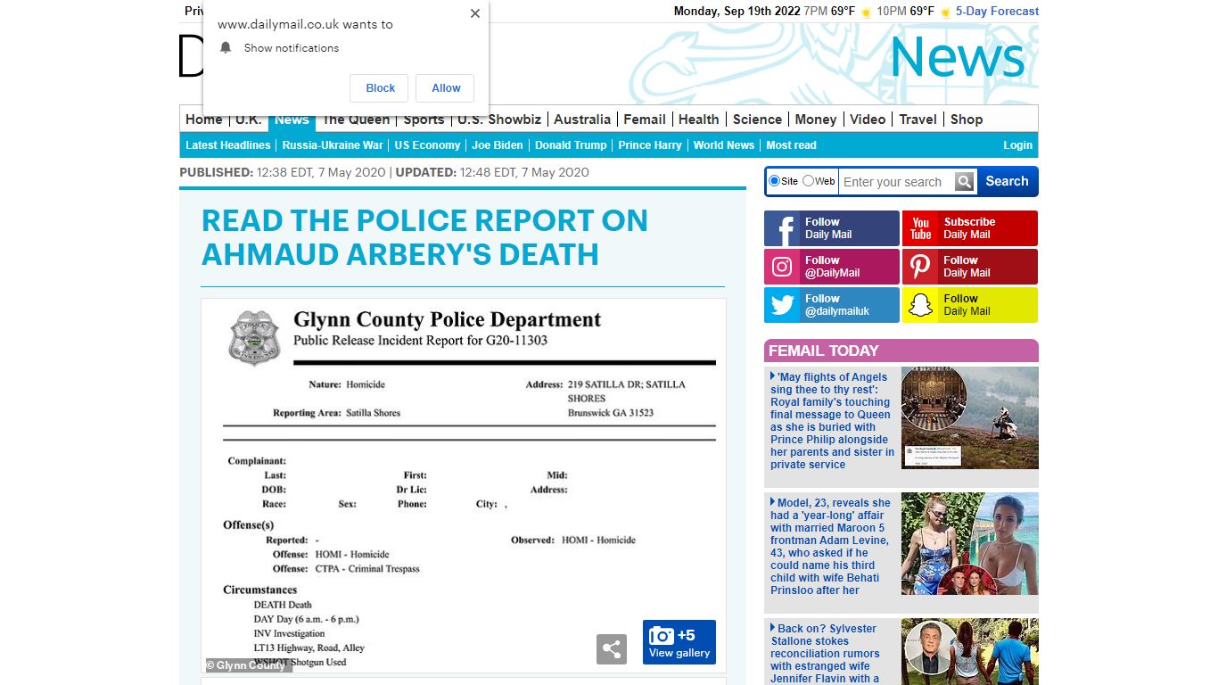Open the Video section
The width and height of the screenshot is (1218, 685).
pyautogui.click(x=868, y=120)
